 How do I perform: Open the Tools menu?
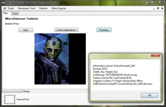point(11,8)
